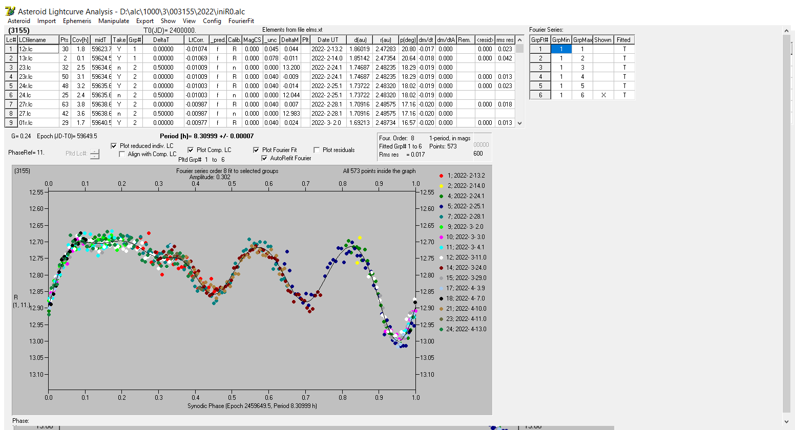This screenshot has width=795, height=430.
Task: Open the View menu
Action: 190,21
